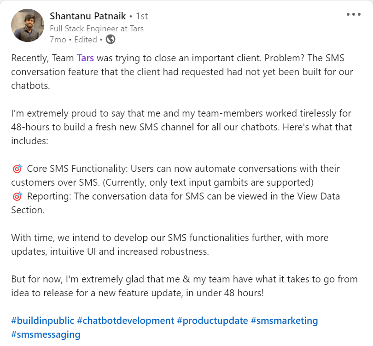Click the "1st" connection degree badge
The height and width of the screenshot is (346, 373).
(142, 16)
